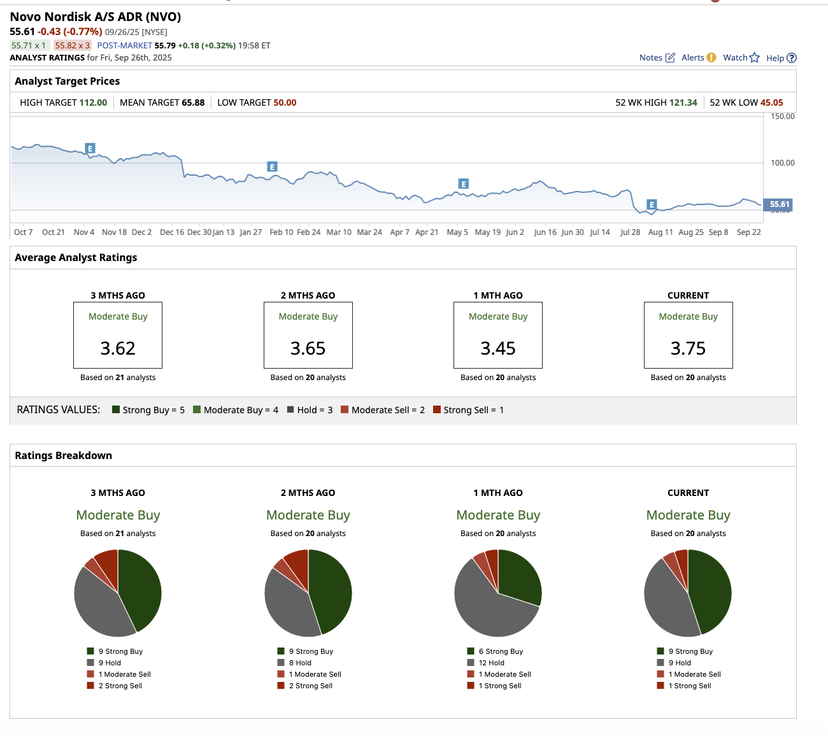Click the Notes link
828x736 pixels.
(651, 58)
